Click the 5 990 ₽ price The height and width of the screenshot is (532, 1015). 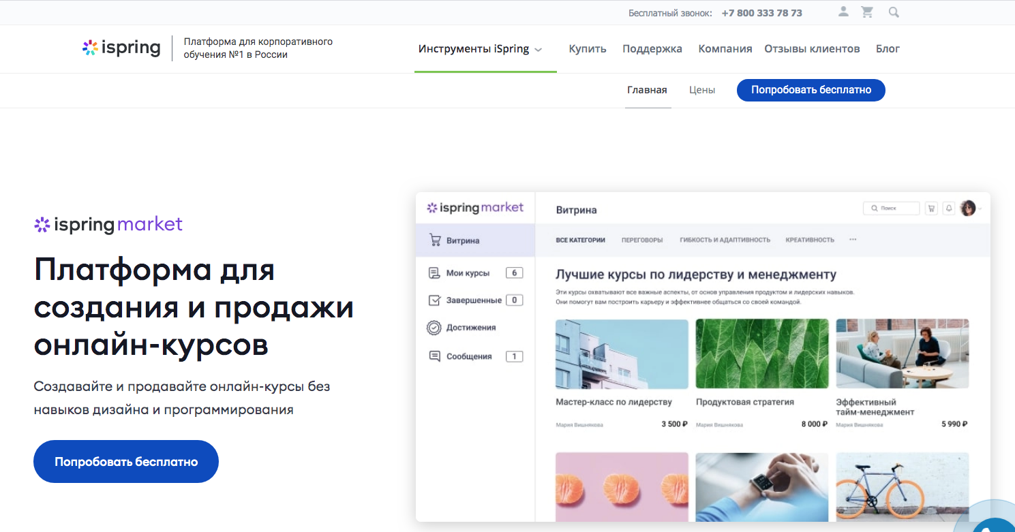coord(955,424)
